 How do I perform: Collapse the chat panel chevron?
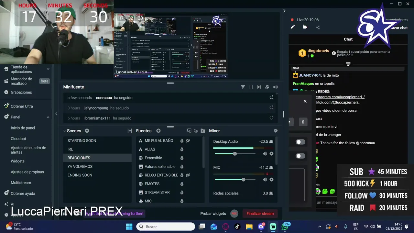[x=284, y=11]
